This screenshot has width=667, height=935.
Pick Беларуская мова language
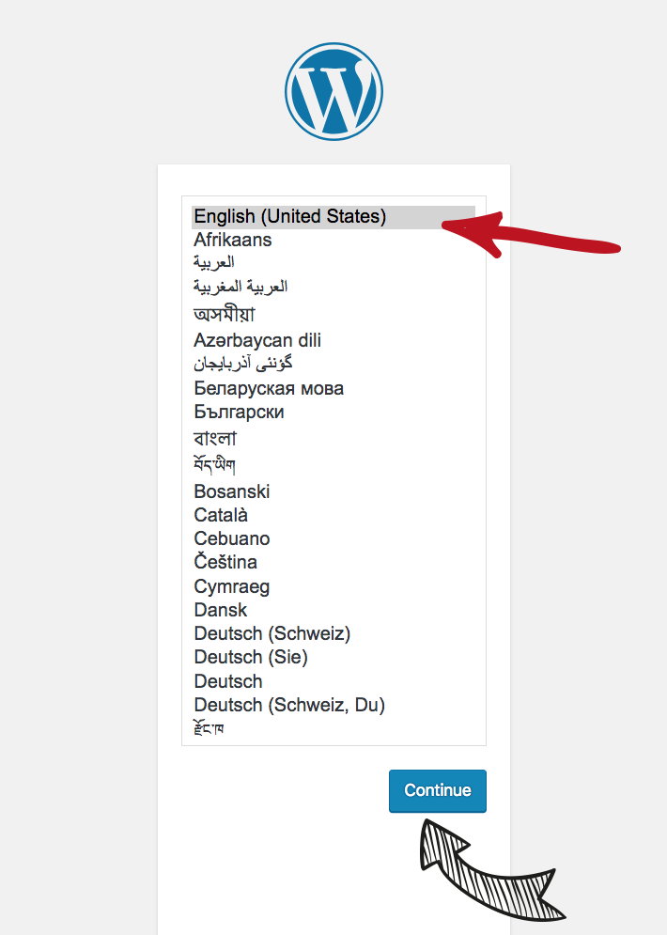coord(269,388)
